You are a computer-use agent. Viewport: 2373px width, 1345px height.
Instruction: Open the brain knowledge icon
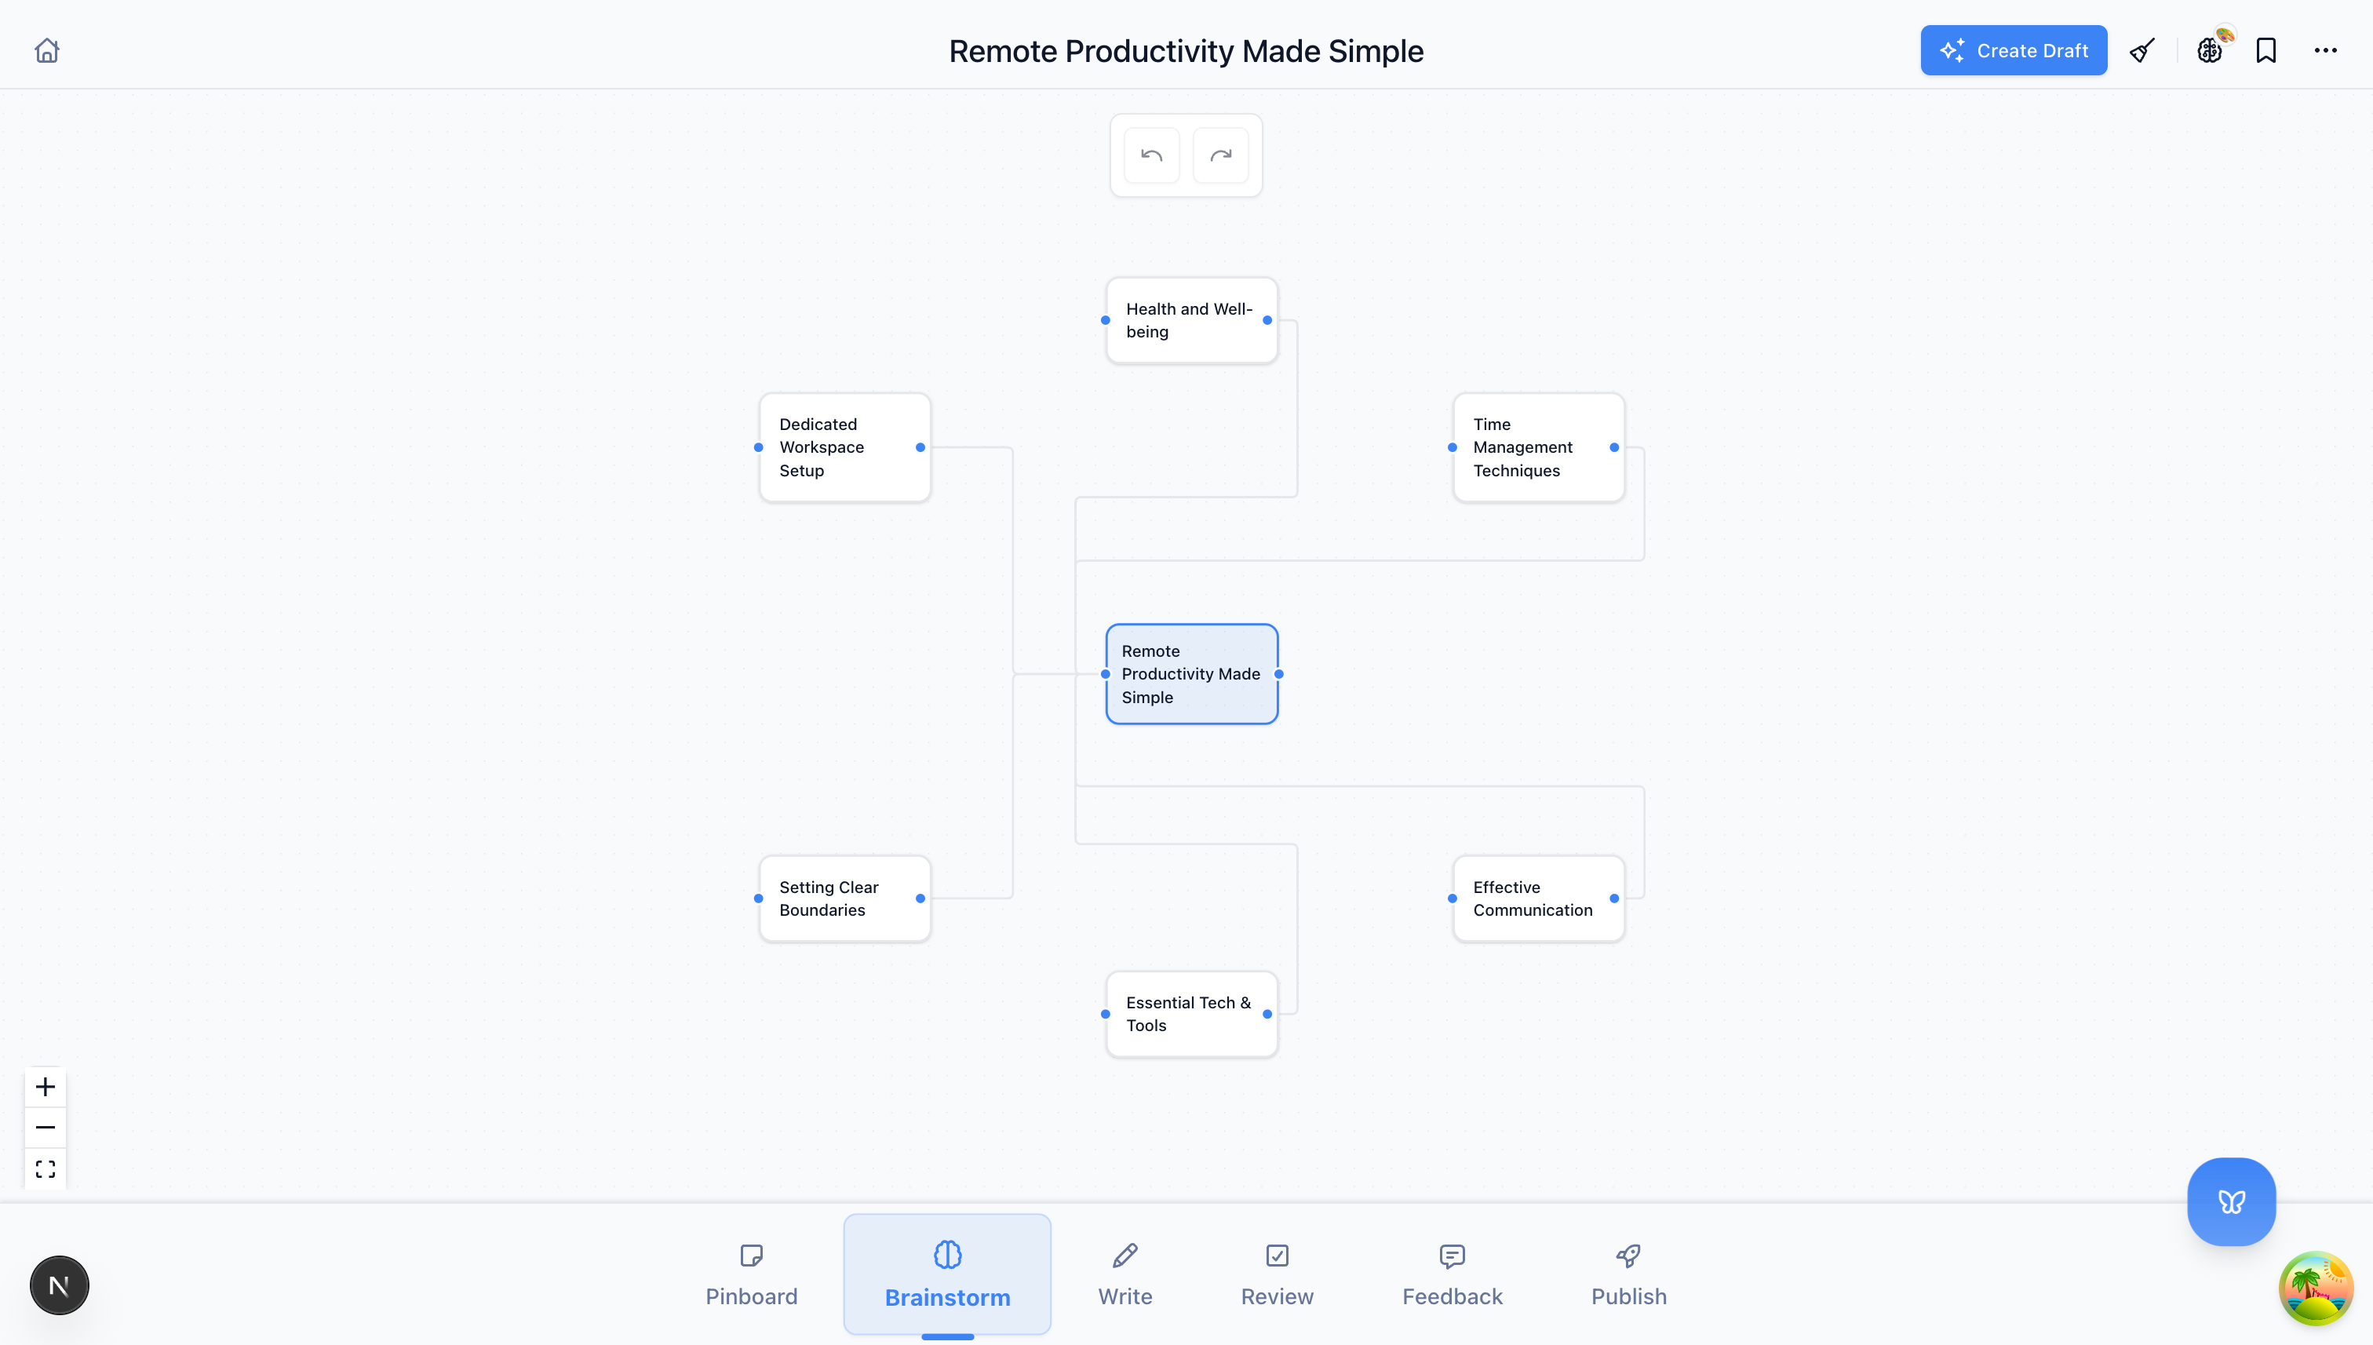[x=2210, y=51]
